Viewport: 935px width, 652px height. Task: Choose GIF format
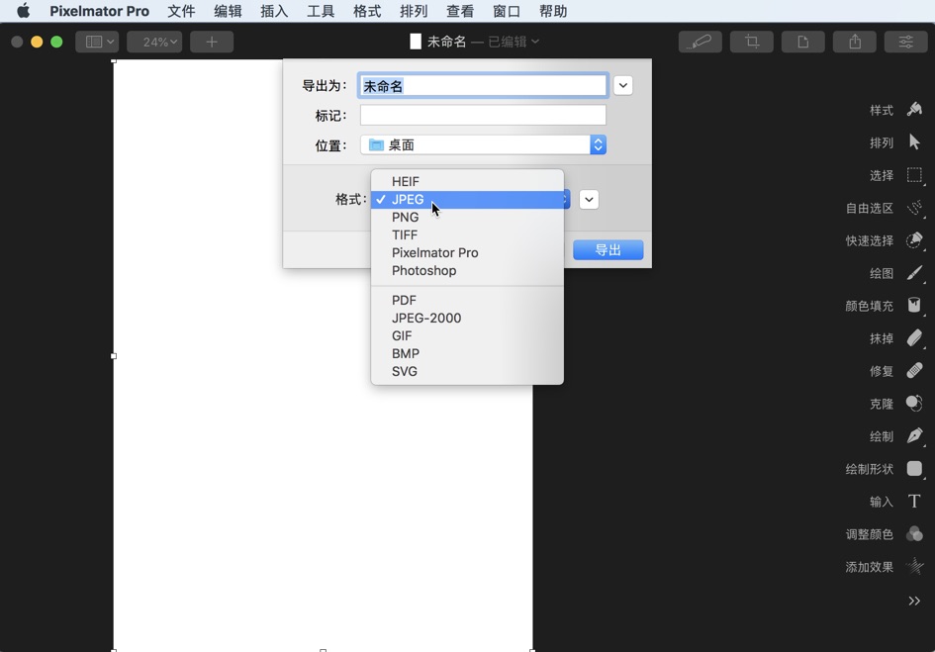(x=467, y=335)
